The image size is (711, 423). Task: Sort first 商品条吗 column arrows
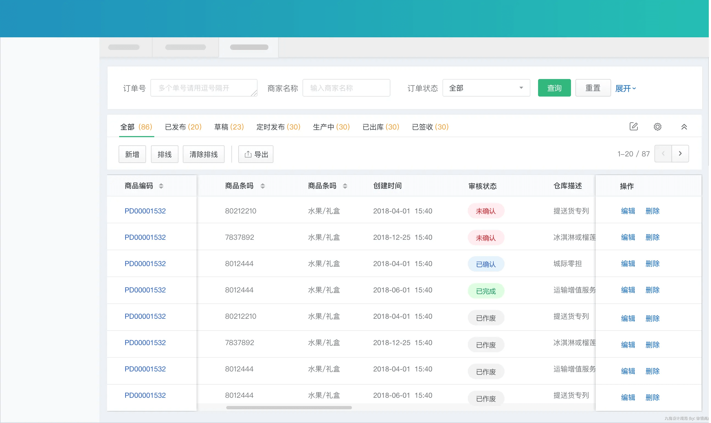pyautogui.click(x=263, y=186)
